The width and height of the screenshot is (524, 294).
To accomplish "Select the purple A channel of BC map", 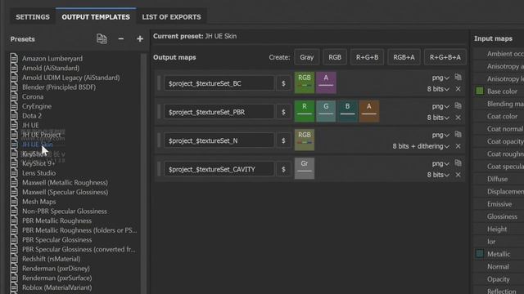I will (326, 82).
